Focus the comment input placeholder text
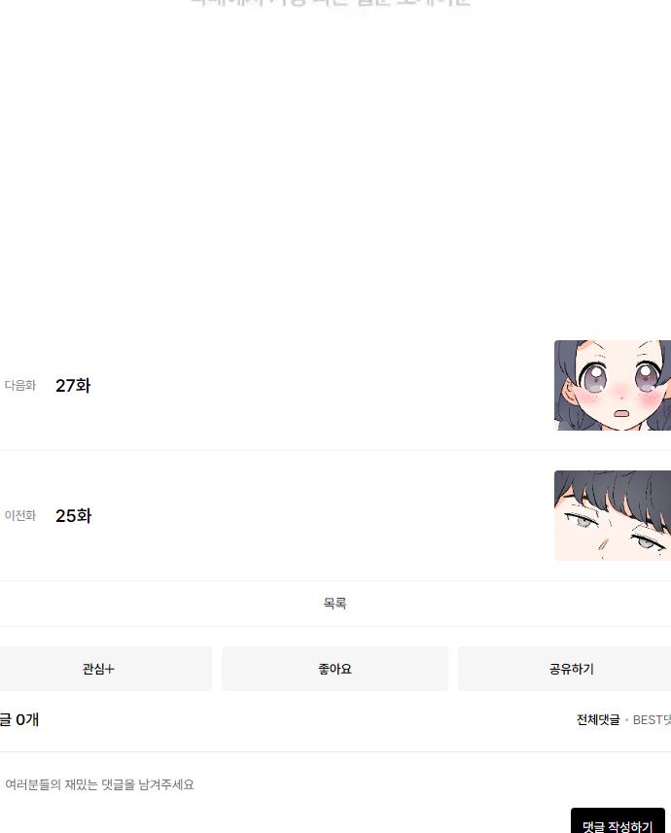 pyautogui.click(x=99, y=784)
